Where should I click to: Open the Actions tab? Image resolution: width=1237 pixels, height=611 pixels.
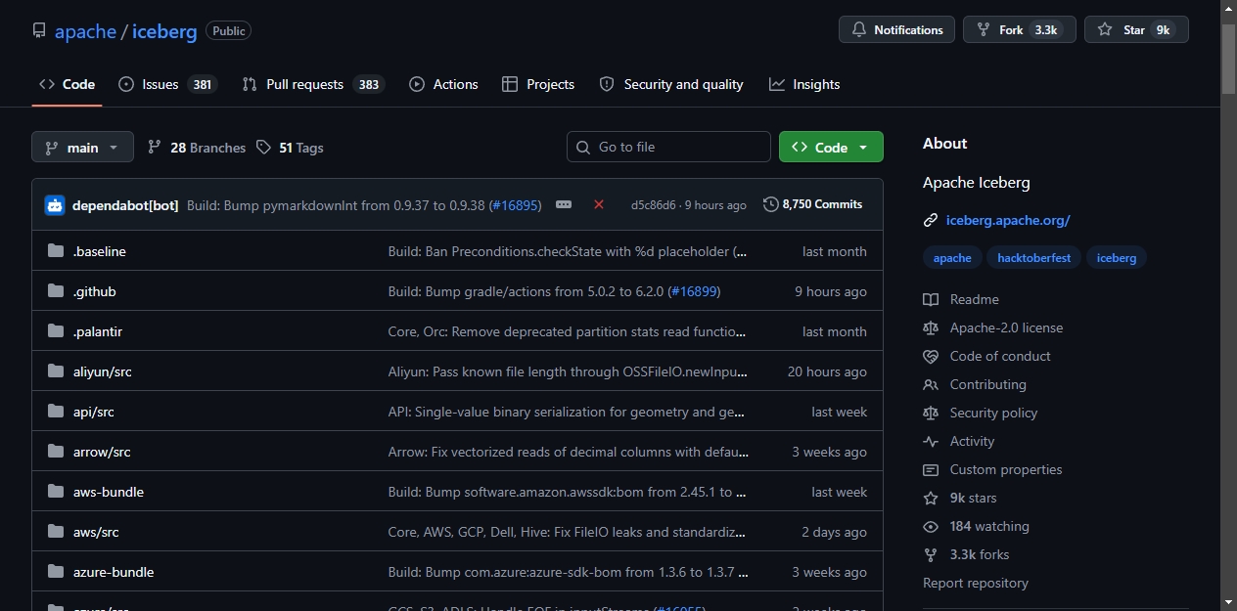444,84
